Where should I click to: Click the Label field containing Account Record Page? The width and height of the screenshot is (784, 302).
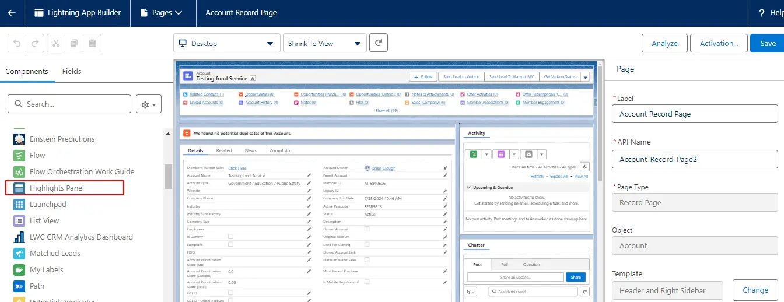695,114
